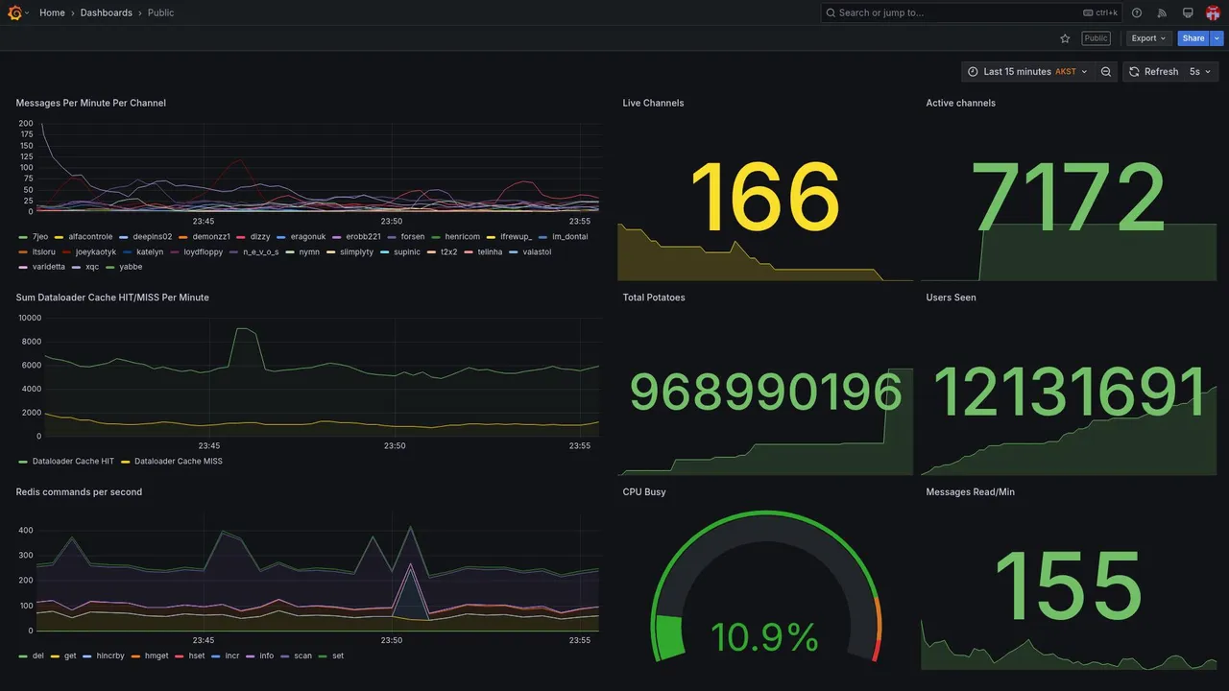Viewport: 1229px width, 691px height.
Task: Open the Dashboards breadcrumb link
Action: click(x=107, y=12)
